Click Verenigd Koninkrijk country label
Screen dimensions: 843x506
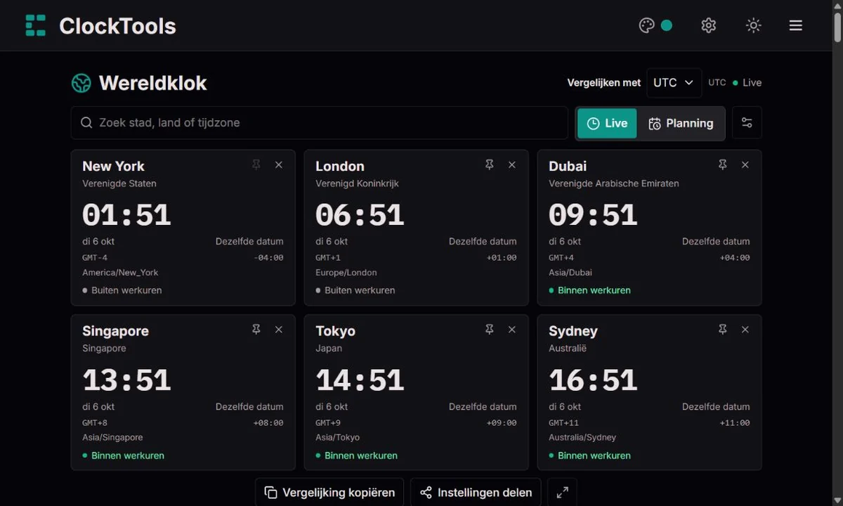(x=357, y=183)
